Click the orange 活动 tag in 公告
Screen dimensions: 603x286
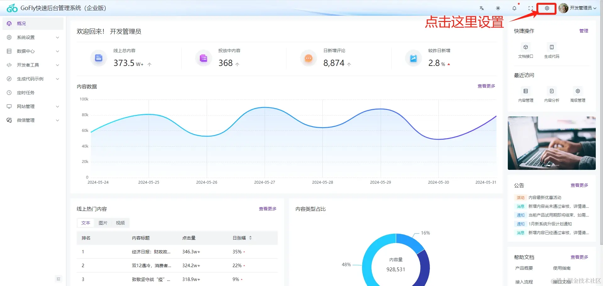[521, 197]
